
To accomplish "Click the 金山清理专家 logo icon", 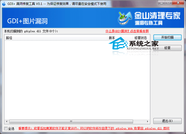I will pos(125,18).
